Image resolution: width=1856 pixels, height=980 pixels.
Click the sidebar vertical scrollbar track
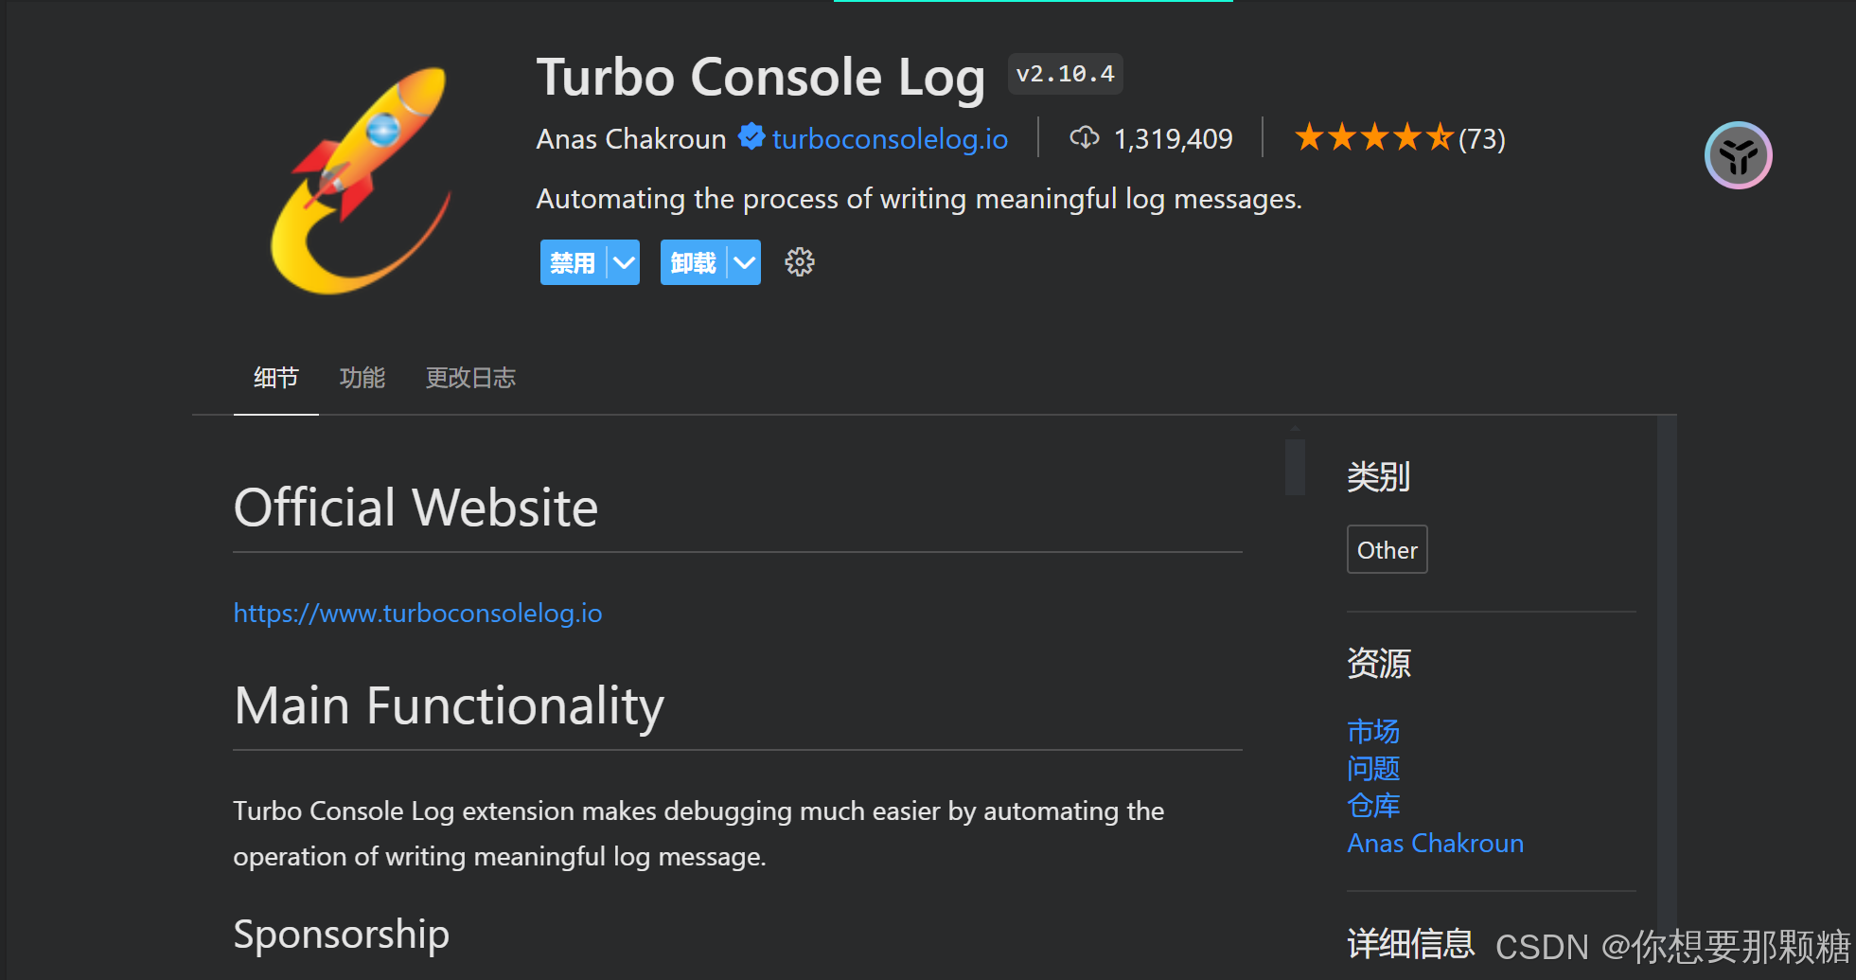pyautogui.click(x=1667, y=697)
